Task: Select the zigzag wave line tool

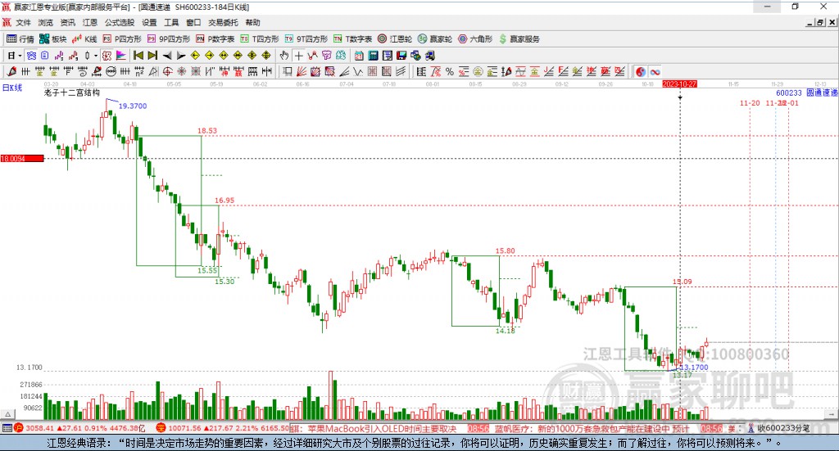Action: point(359,71)
